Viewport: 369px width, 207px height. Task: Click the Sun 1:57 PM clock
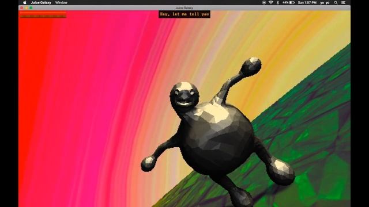tap(307, 2)
